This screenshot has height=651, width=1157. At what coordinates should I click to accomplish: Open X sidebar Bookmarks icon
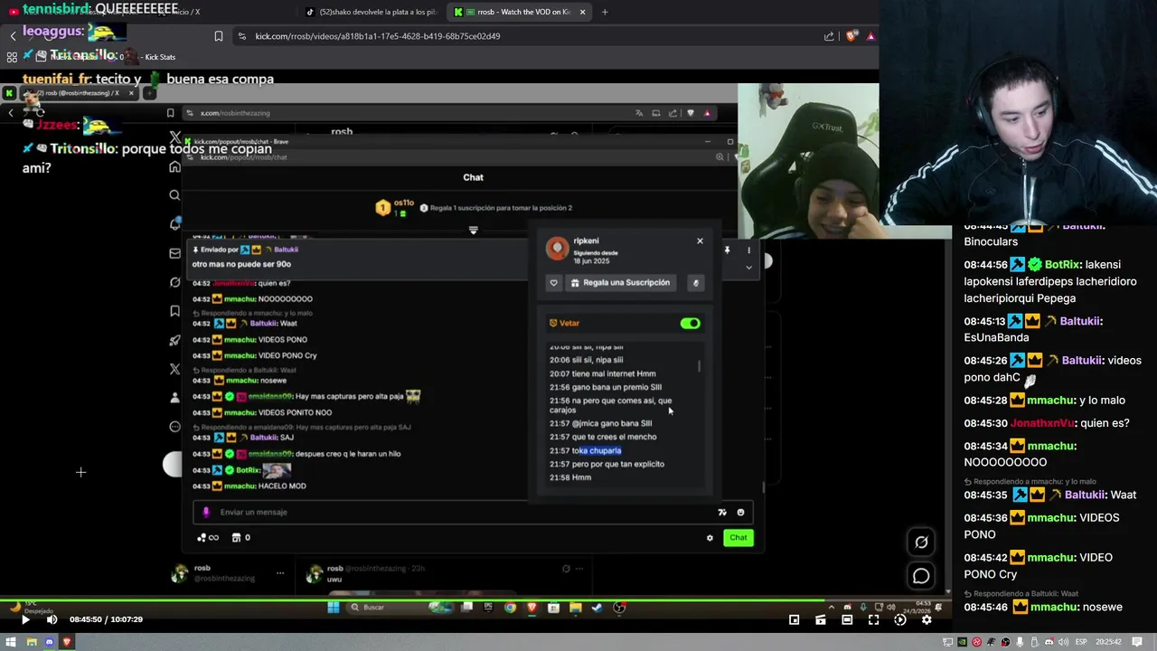click(x=175, y=311)
